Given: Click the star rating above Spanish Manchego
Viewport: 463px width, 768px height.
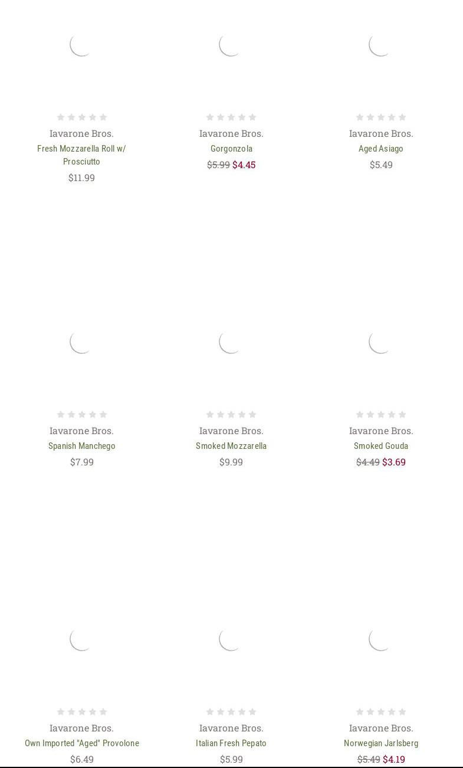Looking at the screenshot, I should [x=81, y=415].
